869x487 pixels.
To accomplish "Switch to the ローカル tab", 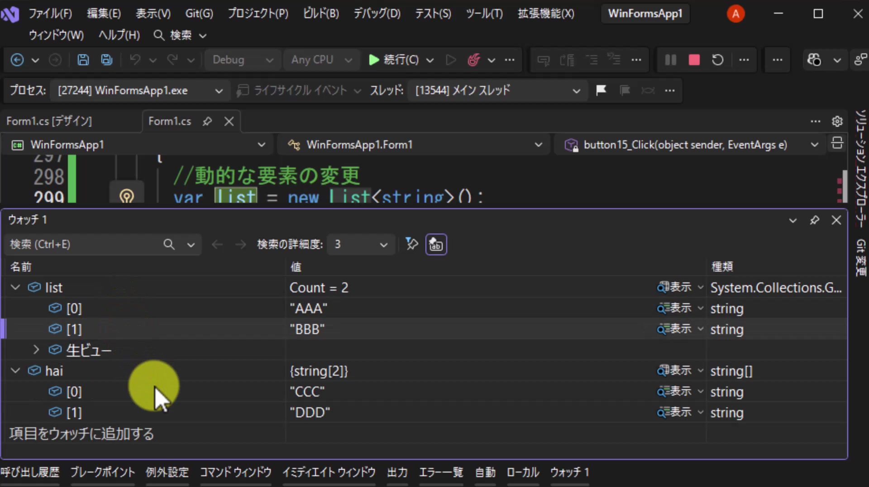I will pyautogui.click(x=523, y=472).
